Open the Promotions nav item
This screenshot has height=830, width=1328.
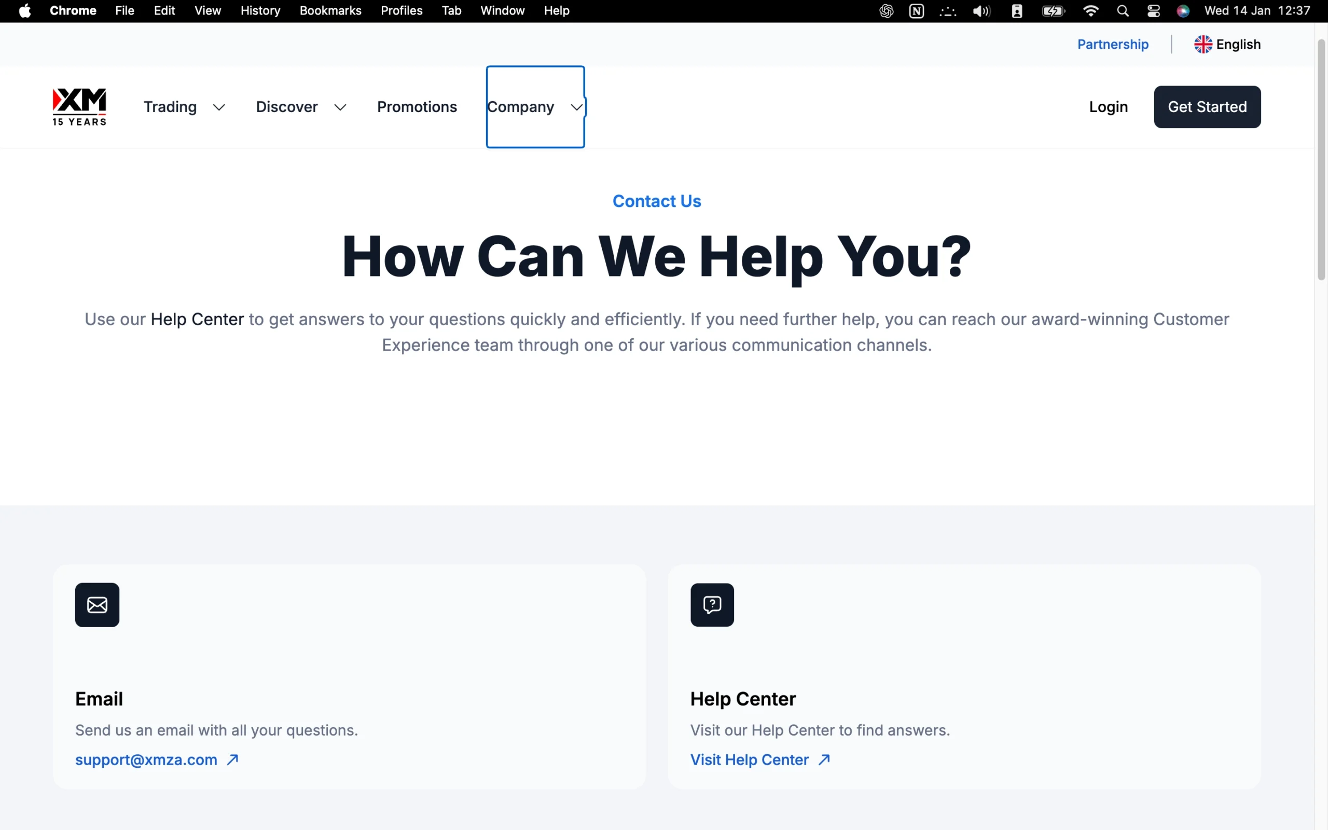tap(417, 107)
